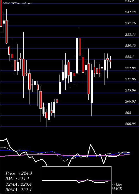Select the 229.12 price axis label
This screenshot has width=139, height=194.
click(130, 46)
